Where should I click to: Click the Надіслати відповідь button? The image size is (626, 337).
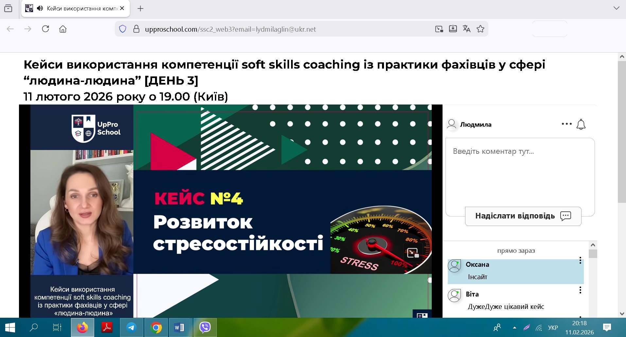523,216
